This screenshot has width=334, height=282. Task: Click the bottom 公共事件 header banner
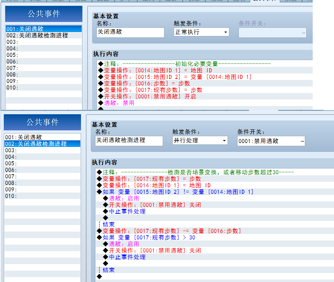(x=42, y=122)
